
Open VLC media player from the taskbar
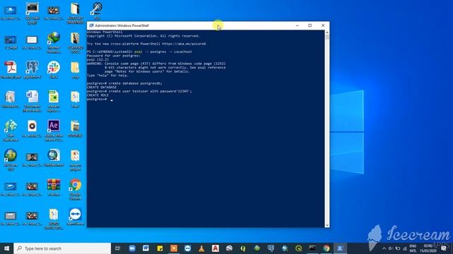coord(201,248)
